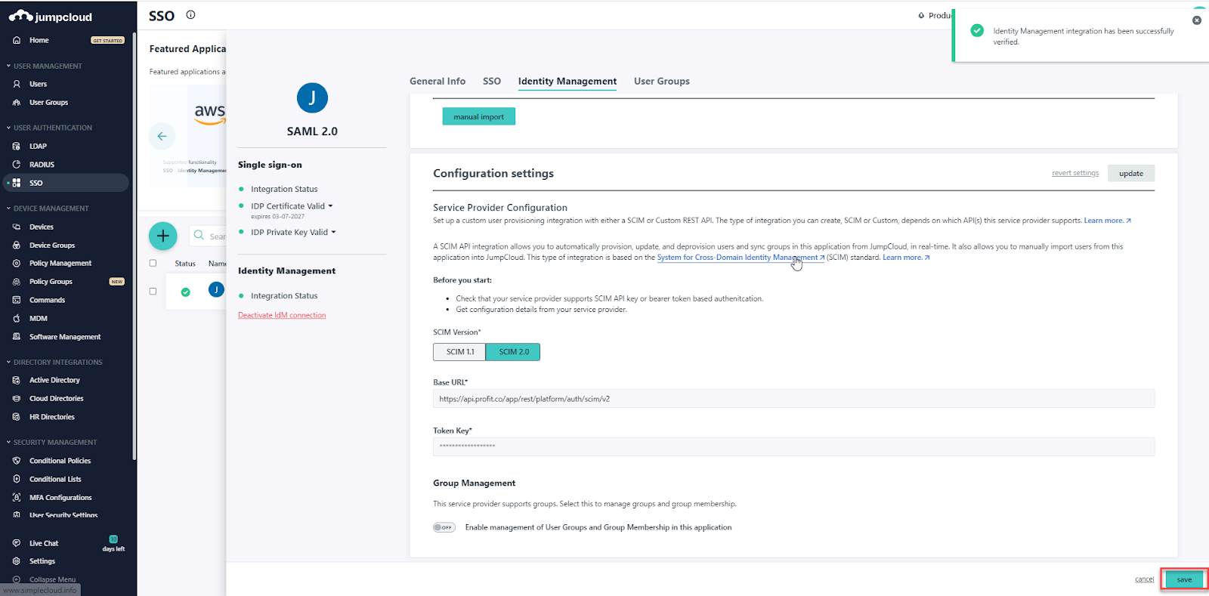
Task: Open RADIUS in sidebar
Action: tap(42, 165)
